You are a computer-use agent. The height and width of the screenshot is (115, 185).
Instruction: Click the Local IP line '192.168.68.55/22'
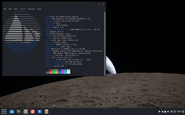point(64,62)
